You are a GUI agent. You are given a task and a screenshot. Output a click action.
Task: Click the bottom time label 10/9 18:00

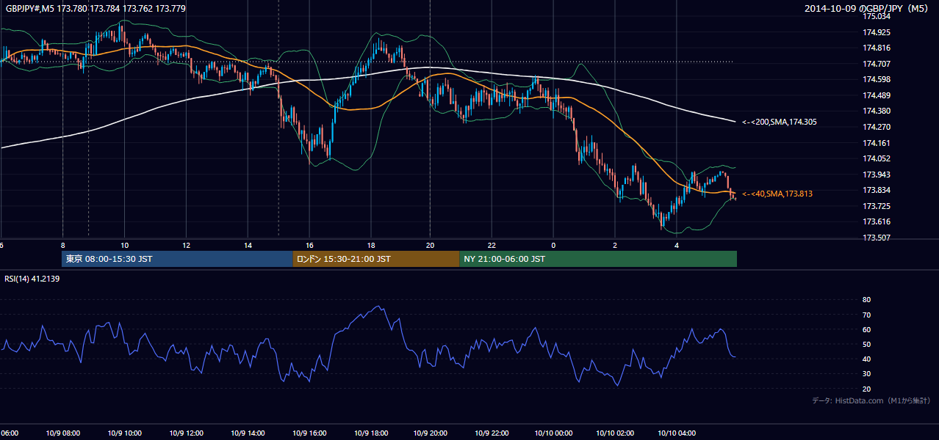(x=371, y=433)
